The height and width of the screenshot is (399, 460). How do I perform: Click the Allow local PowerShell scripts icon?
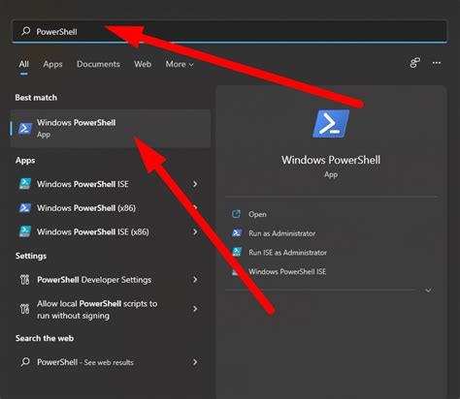25,309
